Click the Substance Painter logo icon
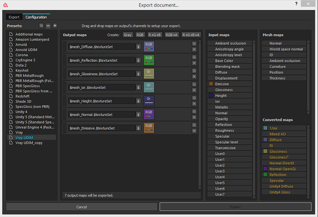The height and width of the screenshot is (217, 318). pos(6,5)
